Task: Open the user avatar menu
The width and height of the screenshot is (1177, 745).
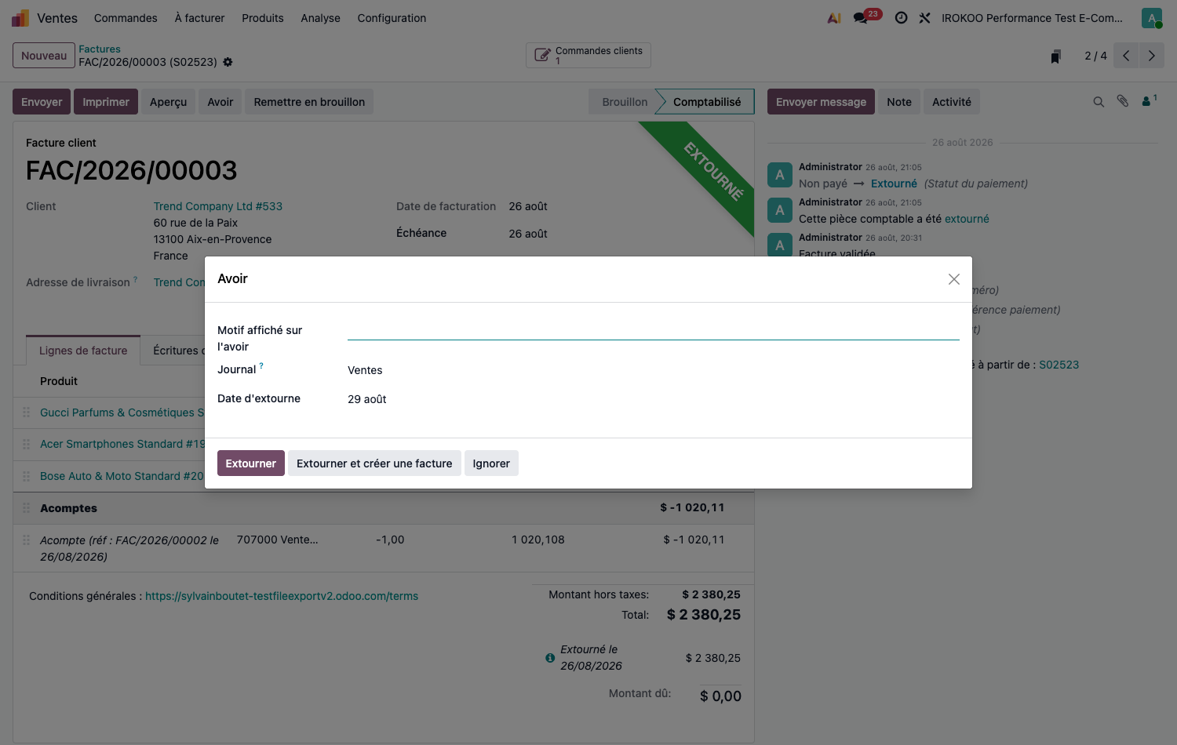Action: pos(1152,18)
